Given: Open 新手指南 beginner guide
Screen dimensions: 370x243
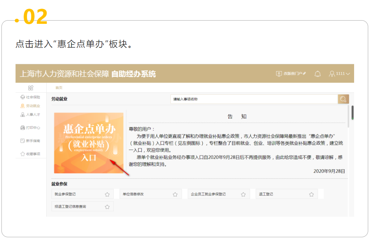Looking at the screenshot, I should [30, 141].
